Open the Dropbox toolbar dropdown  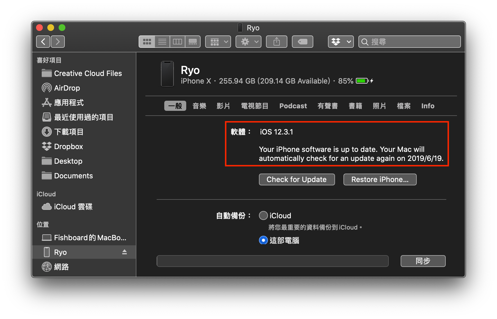click(x=341, y=42)
